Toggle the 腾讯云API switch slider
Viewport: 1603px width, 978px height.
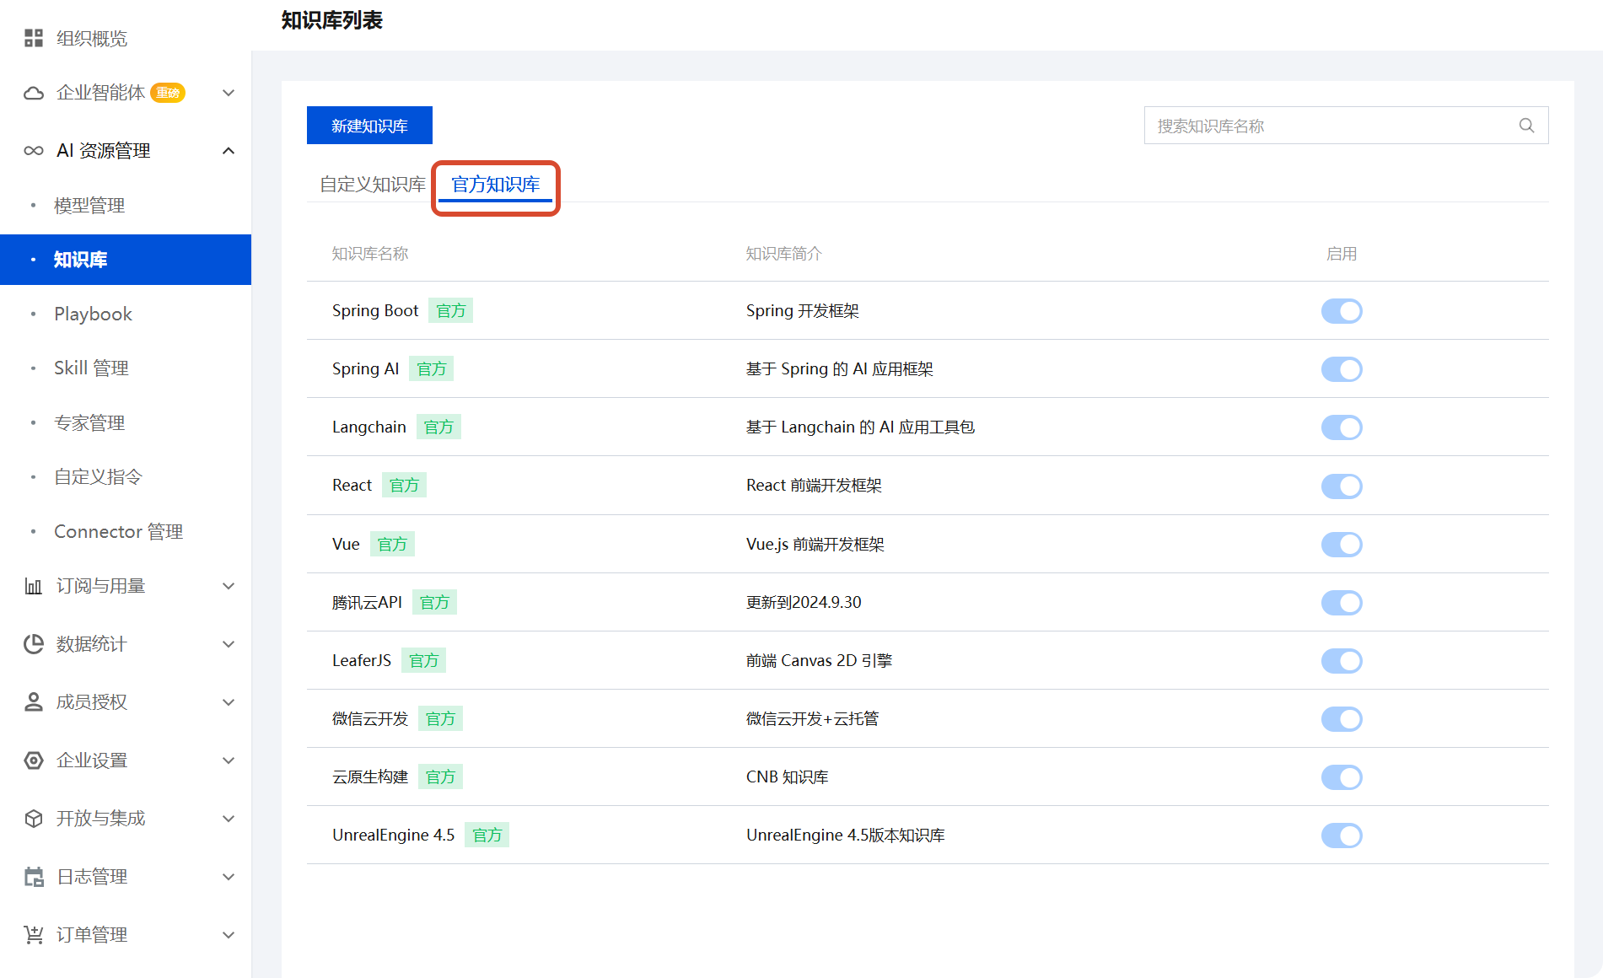[x=1342, y=603]
